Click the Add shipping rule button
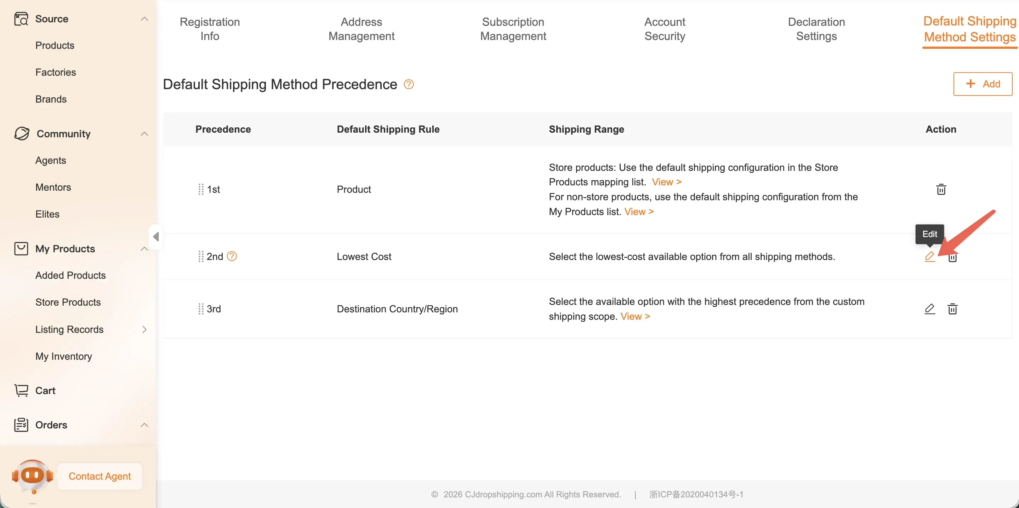Screen dimensions: 1019x508 point(983,84)
